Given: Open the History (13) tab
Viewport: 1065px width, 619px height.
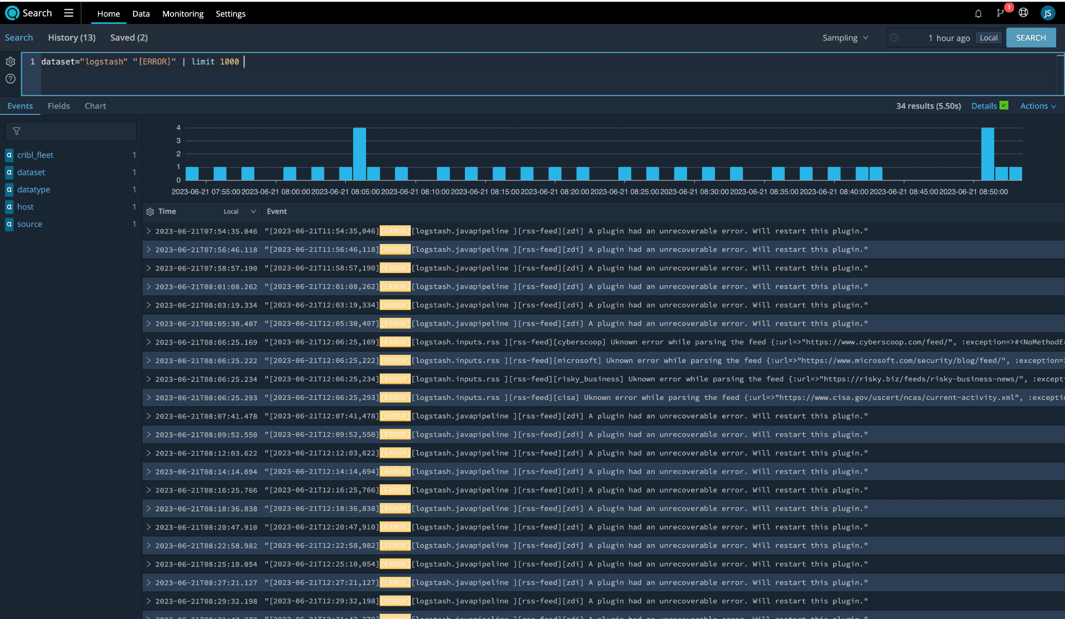Looking at the screenshot, I should (72, 38).
